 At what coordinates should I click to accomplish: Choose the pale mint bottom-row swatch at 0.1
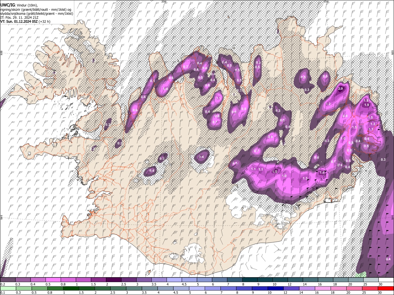pos(8,288)
